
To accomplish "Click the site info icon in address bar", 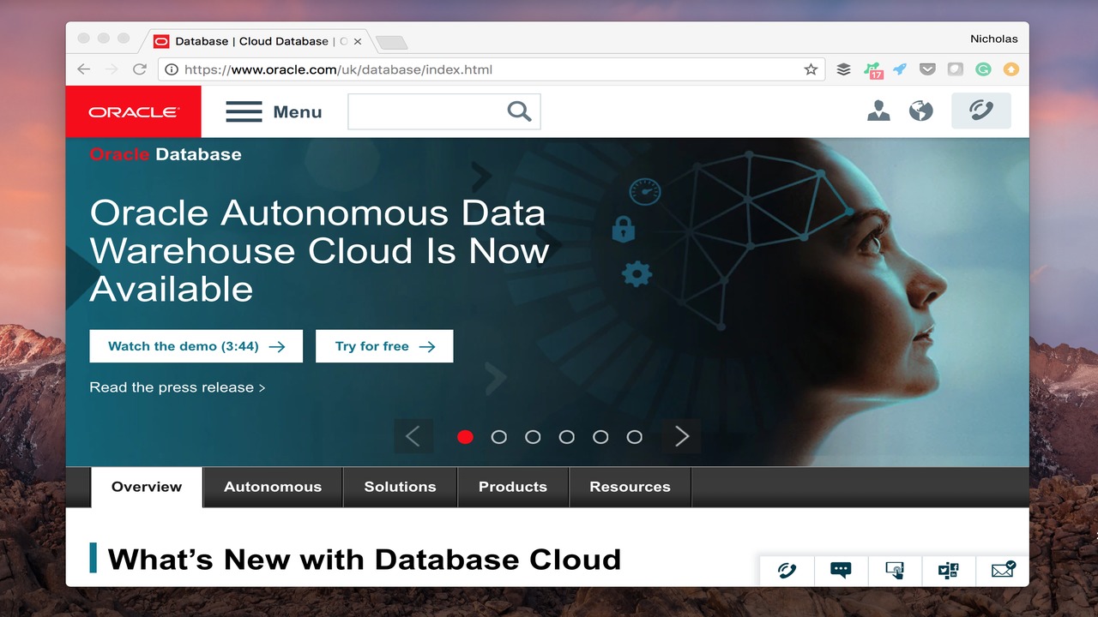I will (x=172, y=69).
